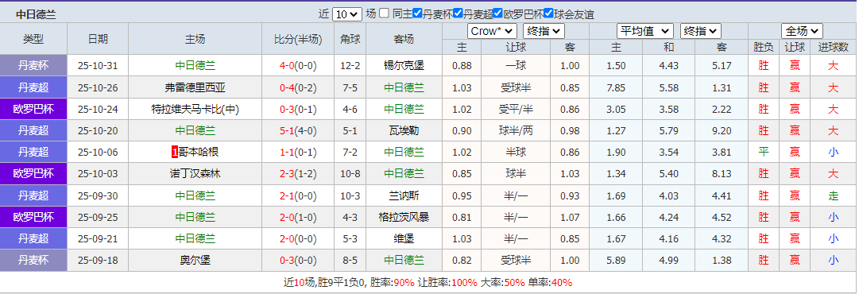Screen dimensions: 859x294
Task: Click the green 走 result on 25-09-30
Action: click(x=834, y=195)
